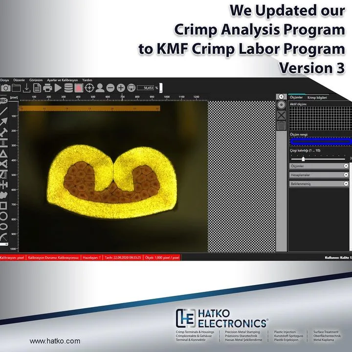Viewport: 352px width, 352px height.
Task: Click the round record target button
Action: click(x=281, y=105)
